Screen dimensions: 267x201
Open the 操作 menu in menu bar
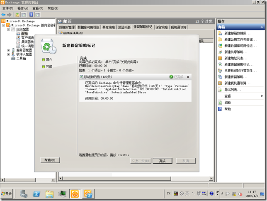(x=22, y=8)
